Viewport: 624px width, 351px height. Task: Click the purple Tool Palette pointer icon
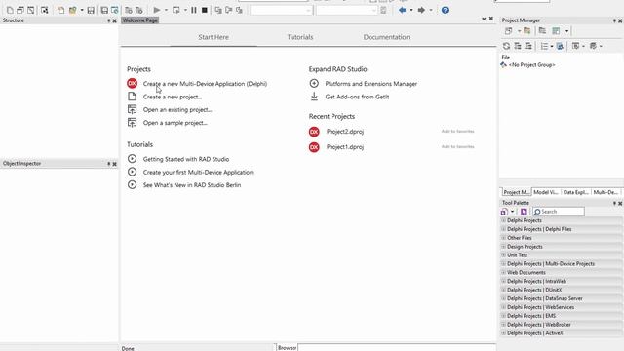(524, 212)
